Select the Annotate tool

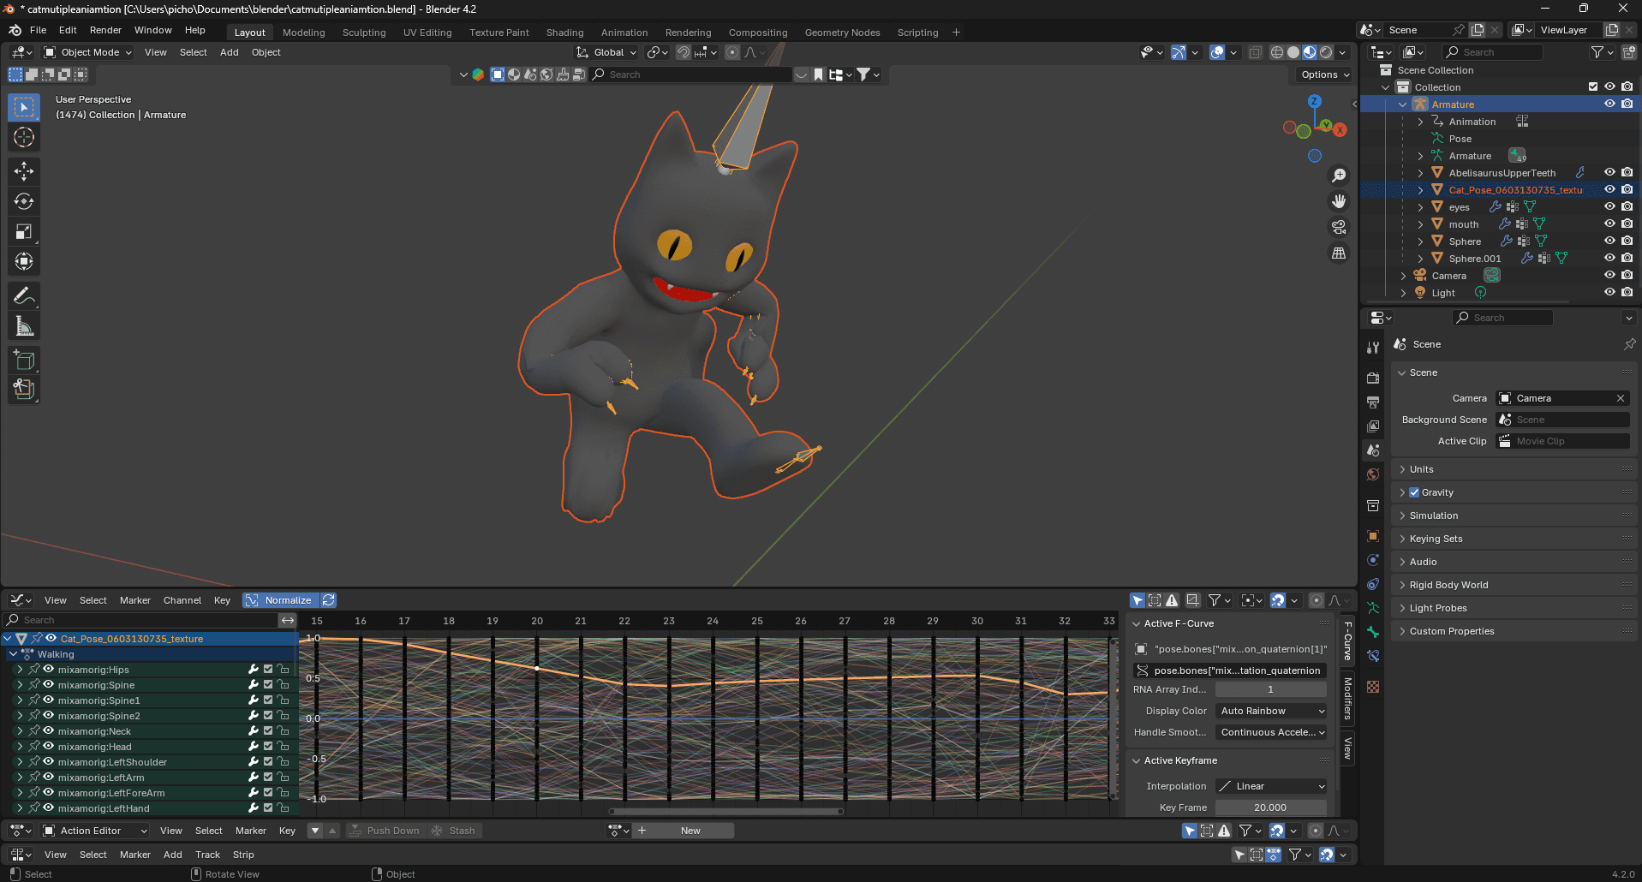(24, 296)
